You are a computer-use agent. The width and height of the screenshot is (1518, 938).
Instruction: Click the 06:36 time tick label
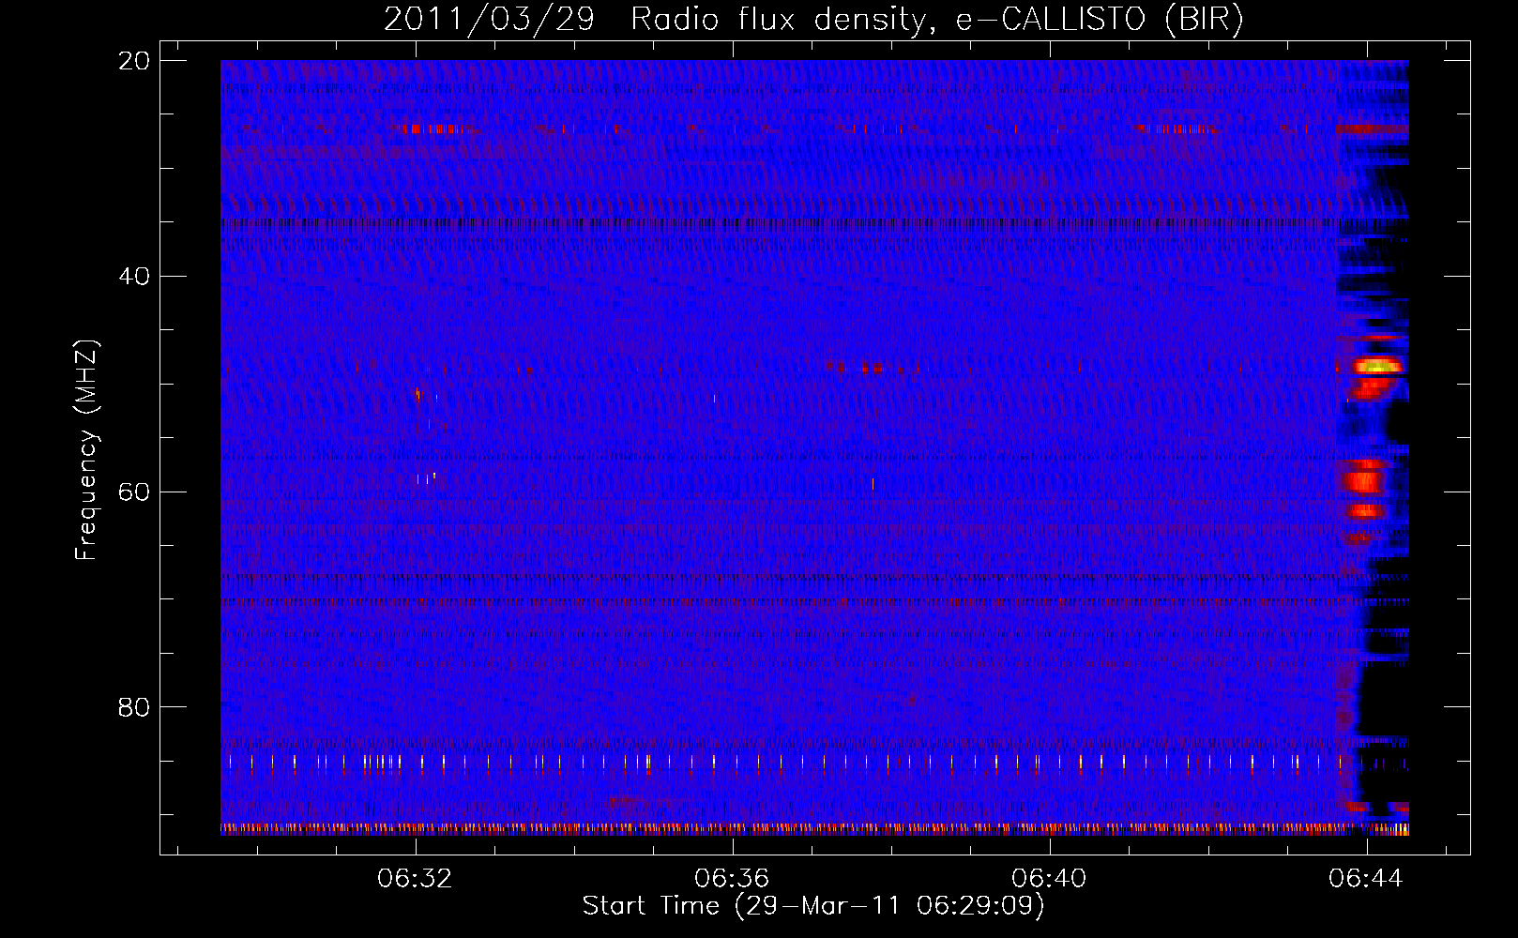(x=731, y=878)
